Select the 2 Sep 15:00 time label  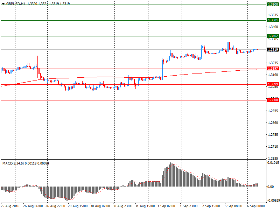211,206
